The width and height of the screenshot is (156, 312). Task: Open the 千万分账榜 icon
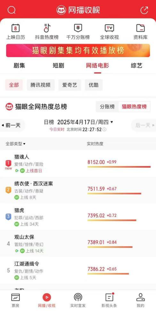pyautogui.click(x=78, y=28)
